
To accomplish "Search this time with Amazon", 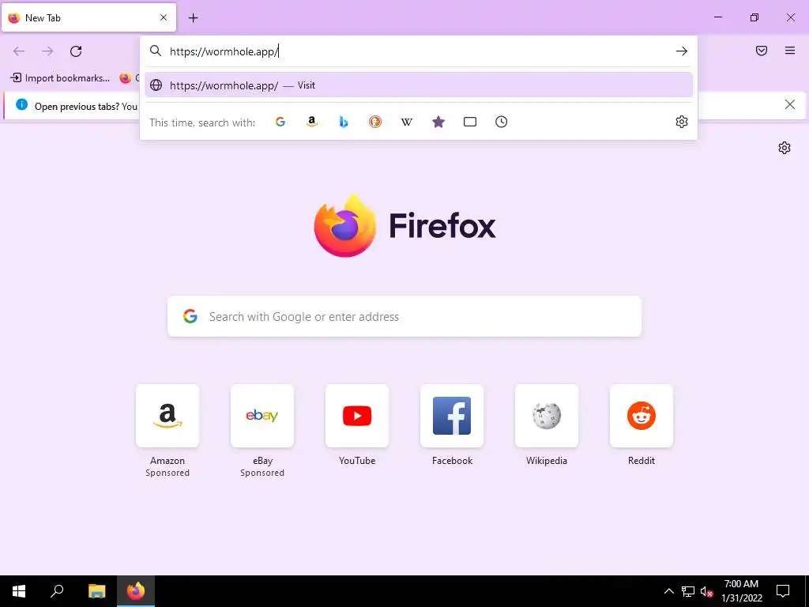I will pyautogui.click(x=311, y=122).
